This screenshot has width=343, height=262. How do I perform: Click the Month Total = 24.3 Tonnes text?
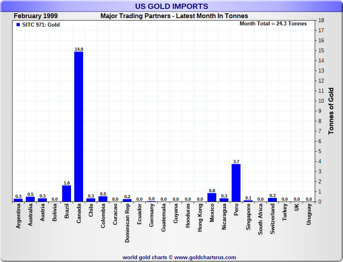(273, 24)
